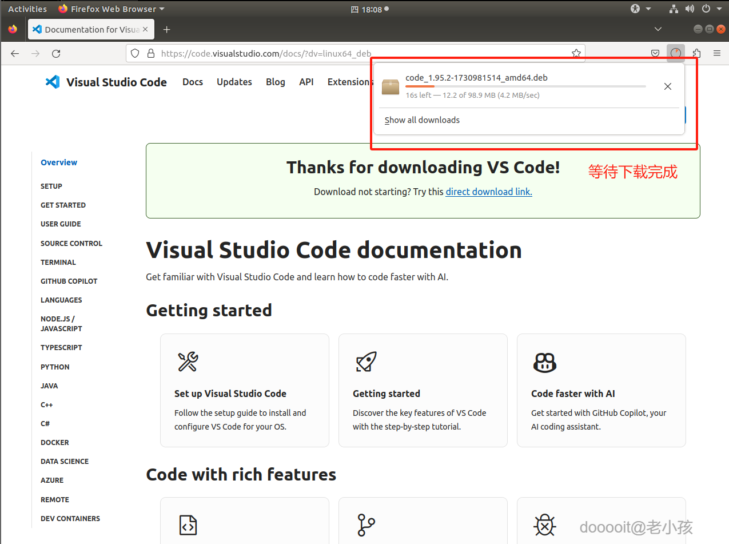Open the Set up Visual Studio Code card
The image size is (729, 544).
point(245,390)
